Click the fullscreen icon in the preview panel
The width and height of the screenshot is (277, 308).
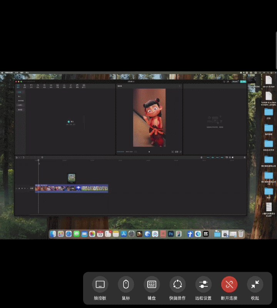point(181,152)
